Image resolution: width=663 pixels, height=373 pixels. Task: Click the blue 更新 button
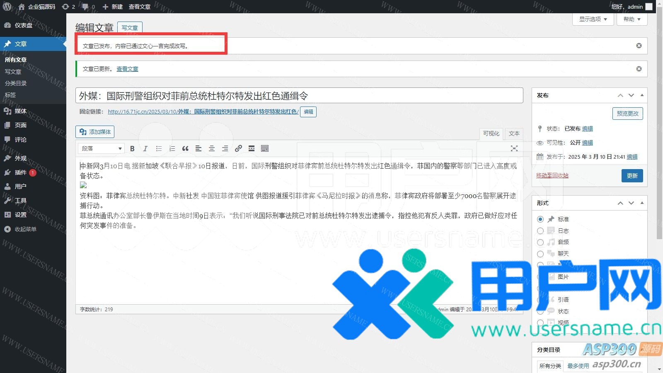[x=632, y=176]
